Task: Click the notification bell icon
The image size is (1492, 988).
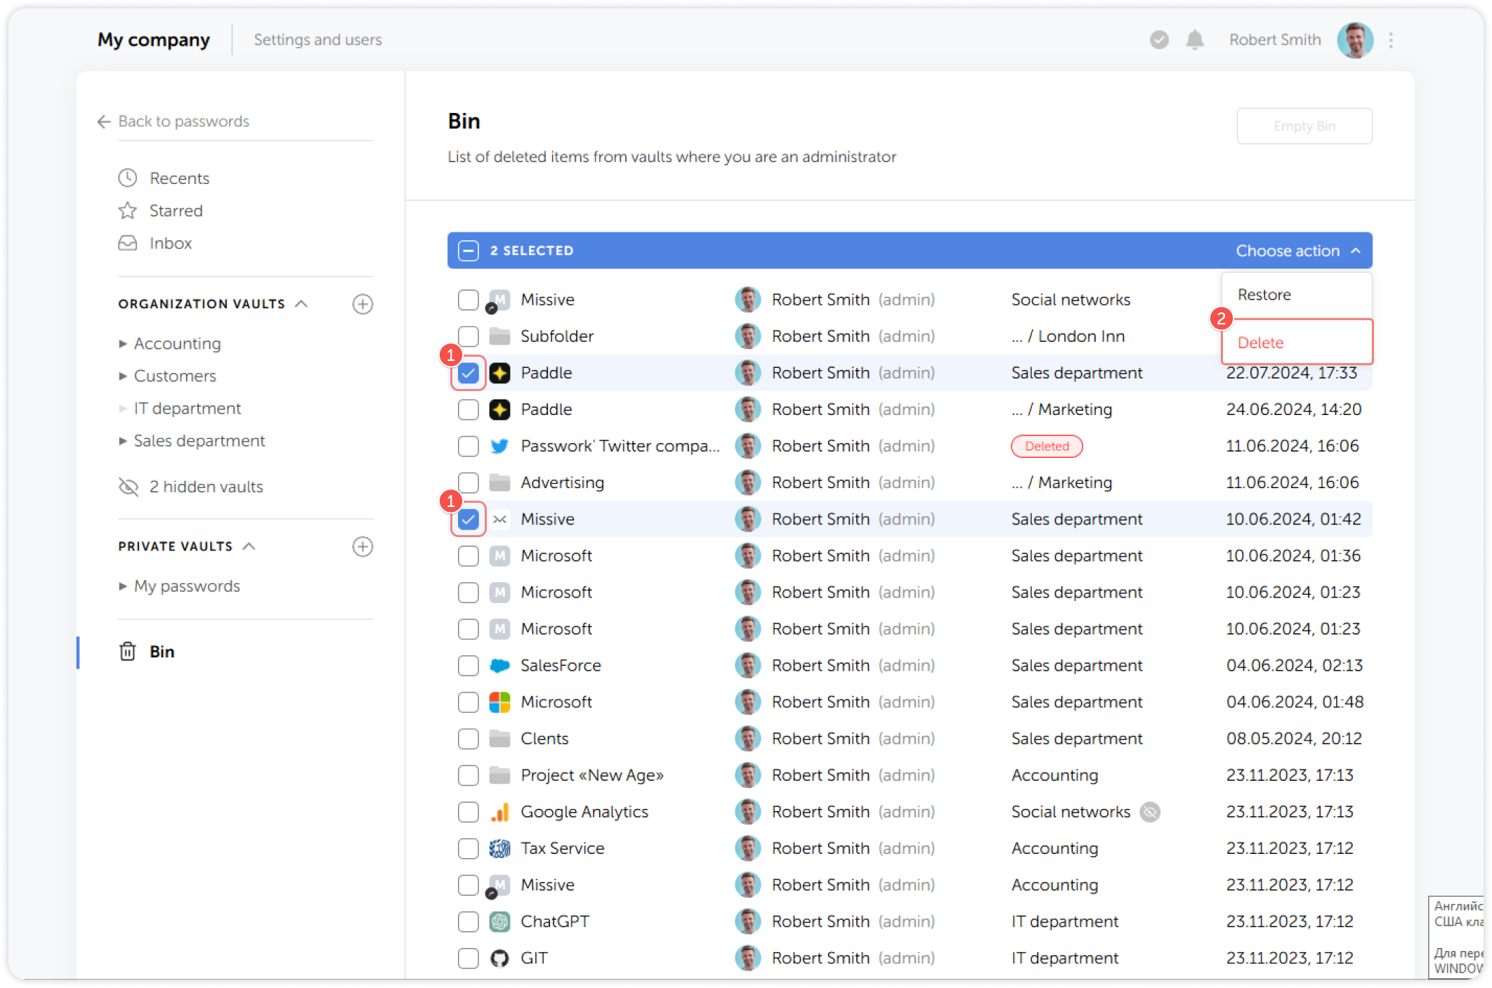Action: (1194, 40)
